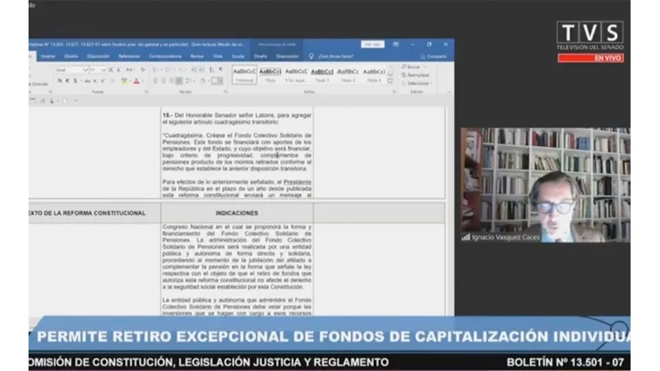Click the lightbulb ¿Qué desea hacer? box

pos(331,56)
